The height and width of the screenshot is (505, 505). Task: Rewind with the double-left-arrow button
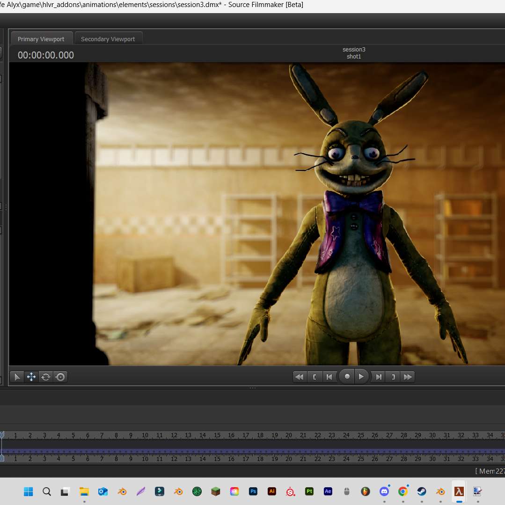point(300,377)
